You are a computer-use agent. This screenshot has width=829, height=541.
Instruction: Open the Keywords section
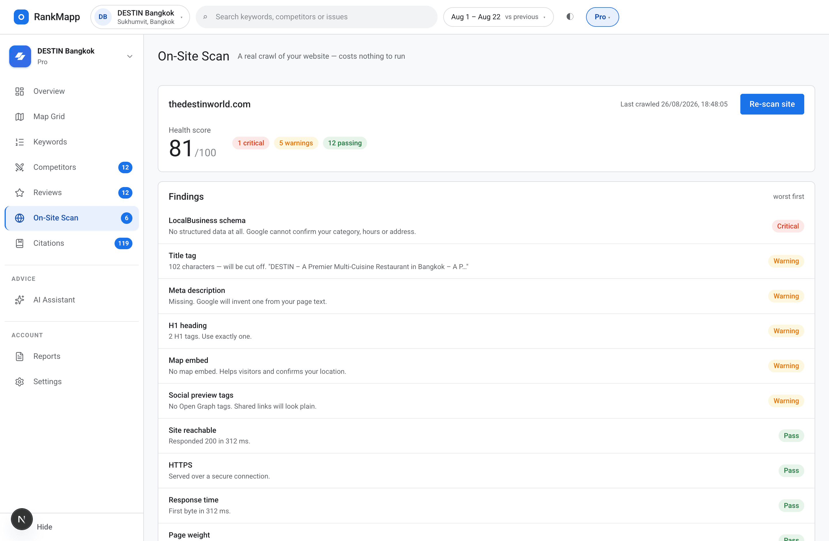click(x=72, y=142)
